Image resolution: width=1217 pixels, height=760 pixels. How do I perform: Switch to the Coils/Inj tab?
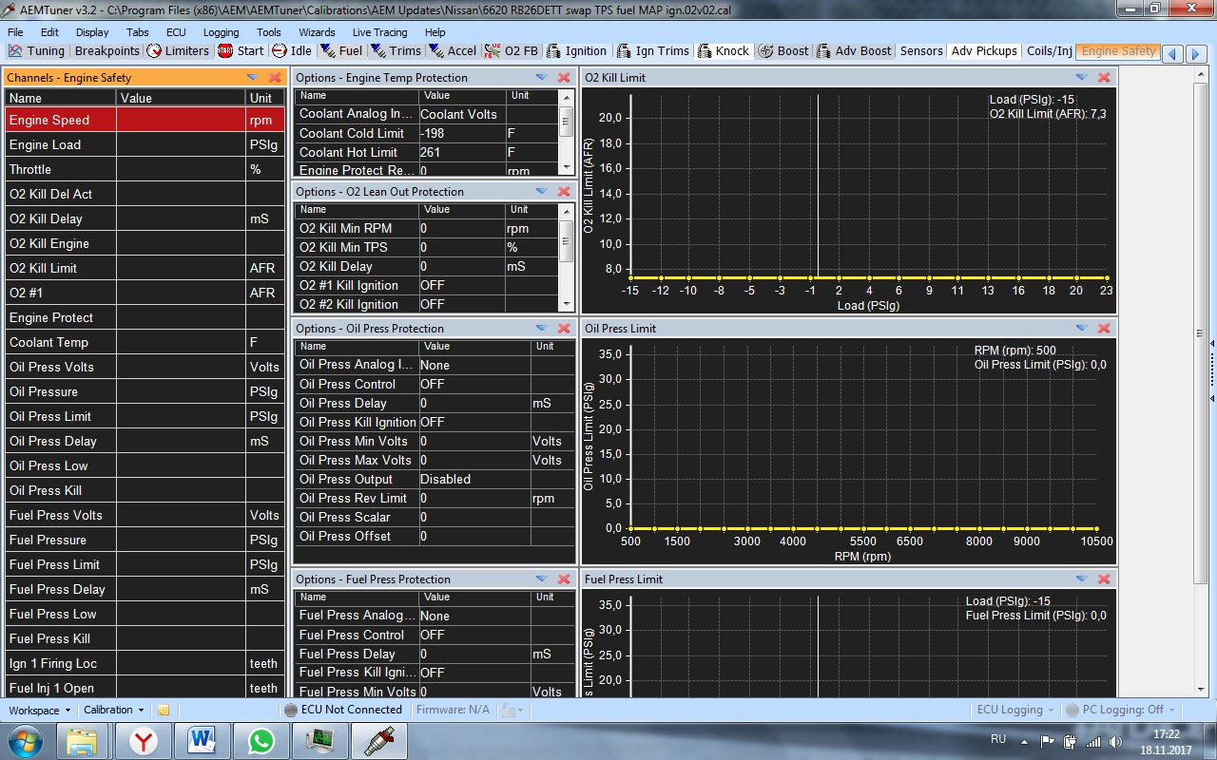[1050, 51]
